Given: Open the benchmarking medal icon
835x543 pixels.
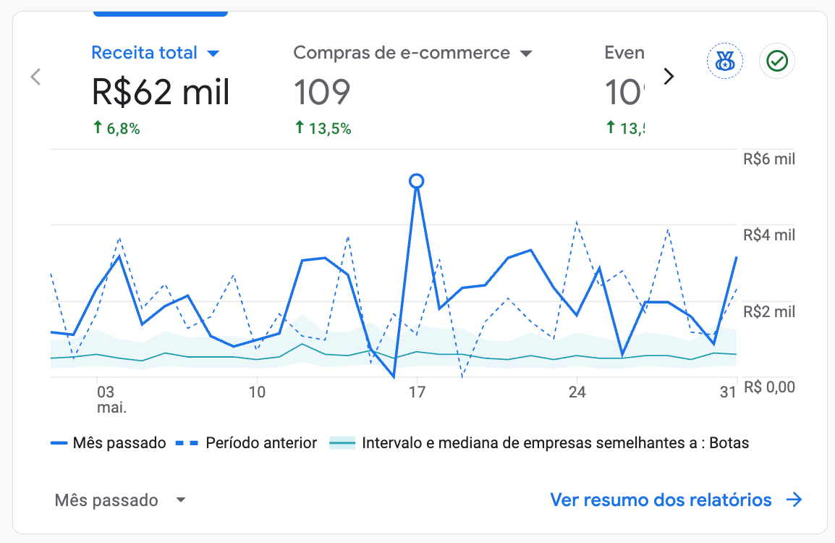Looking at the screenshot, I should coord(724,62).
